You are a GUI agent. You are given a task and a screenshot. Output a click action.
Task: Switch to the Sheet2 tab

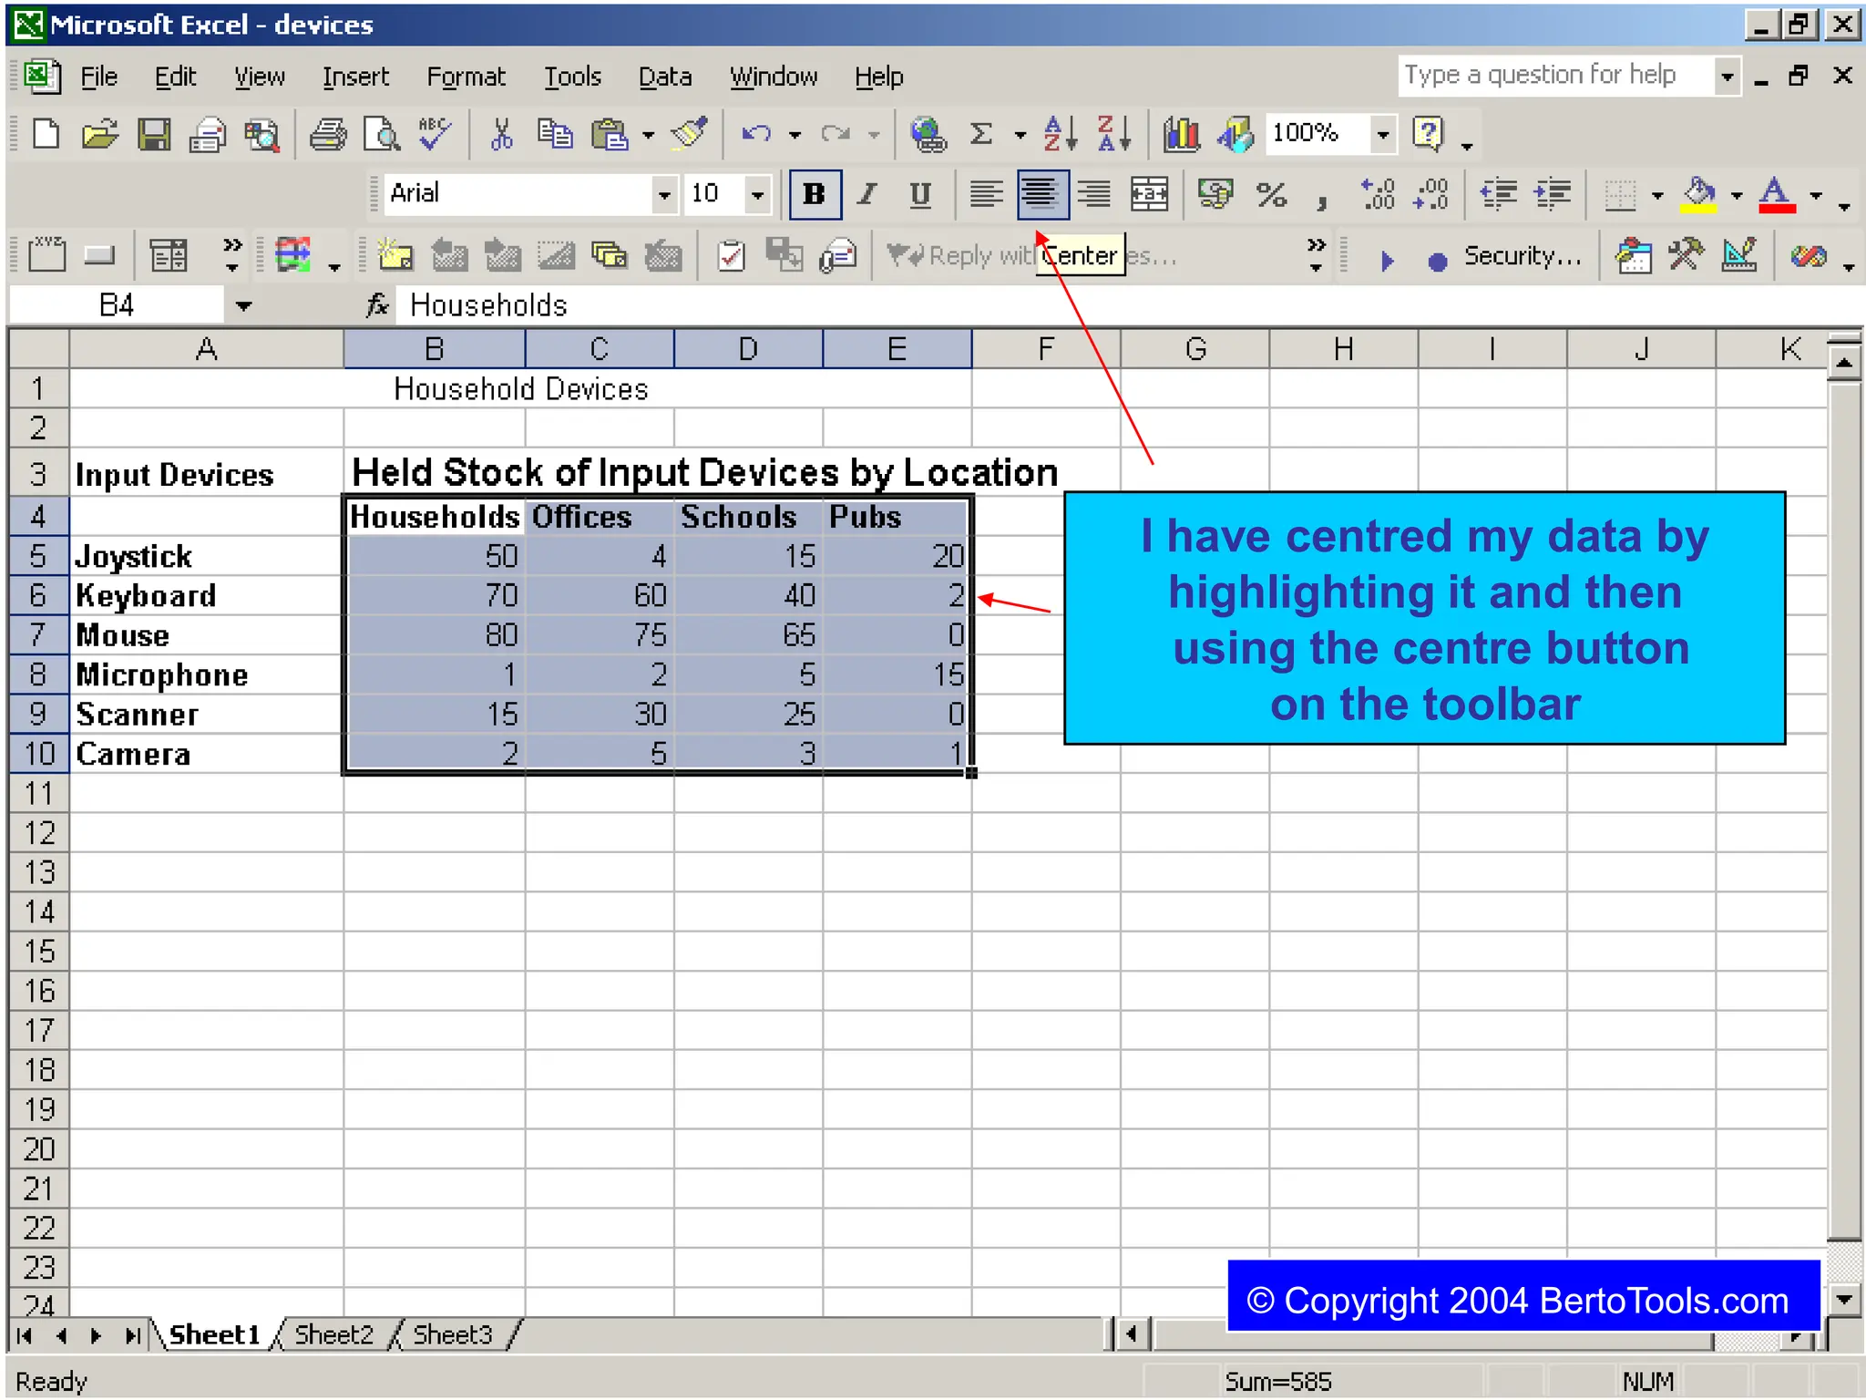(x=333, y=1335)
